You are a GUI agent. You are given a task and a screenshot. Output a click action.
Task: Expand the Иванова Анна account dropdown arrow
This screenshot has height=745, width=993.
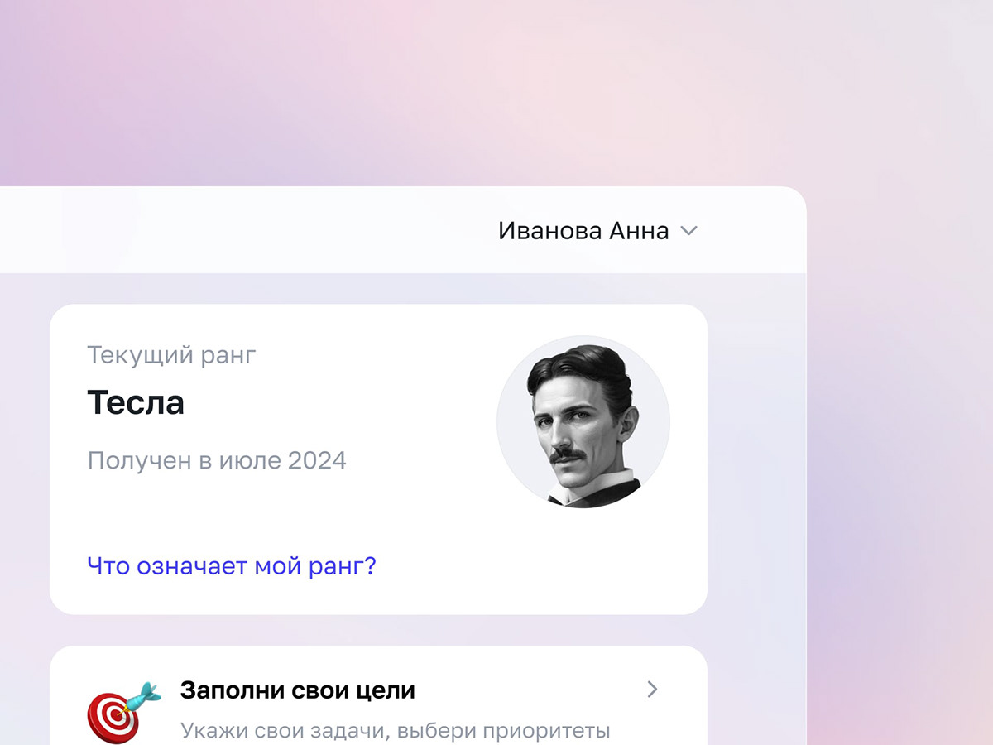click(x=688, y=231)
